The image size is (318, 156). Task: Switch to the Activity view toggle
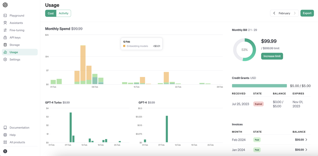[x=64, y=13]
